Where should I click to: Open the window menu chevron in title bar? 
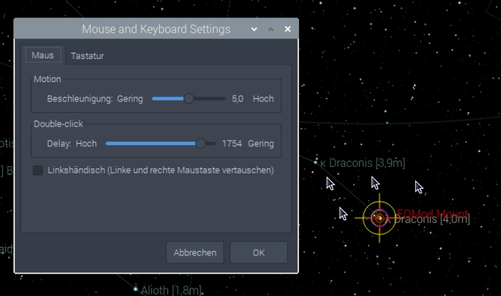[254, 30]
